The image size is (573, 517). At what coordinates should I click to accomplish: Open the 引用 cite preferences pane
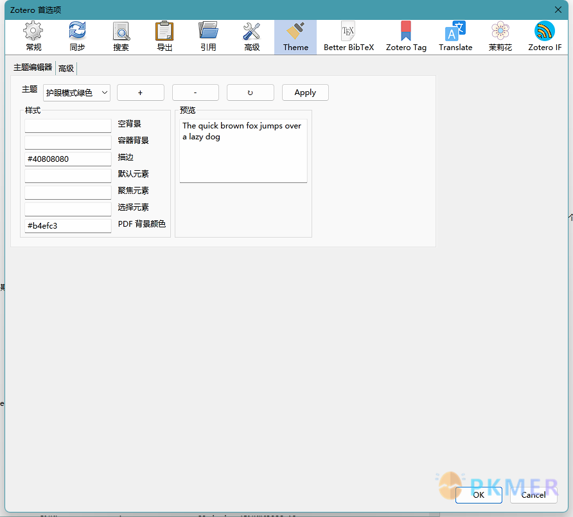(208, 37)
